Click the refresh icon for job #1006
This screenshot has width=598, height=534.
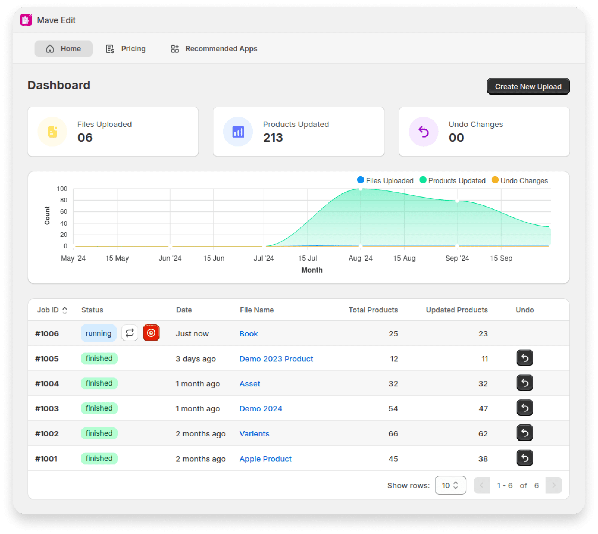pyautogui.click(x=130, y=333)
